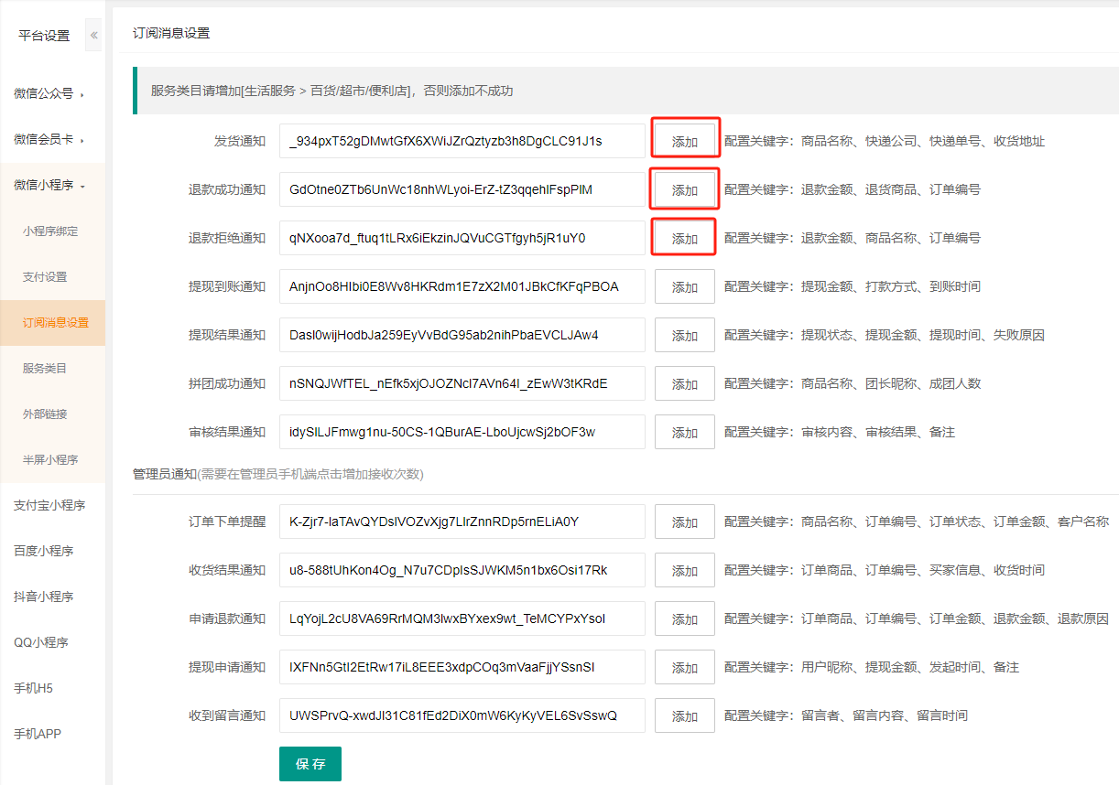
Task: Open 外部链接 menu item
Action: click(45, 414)
